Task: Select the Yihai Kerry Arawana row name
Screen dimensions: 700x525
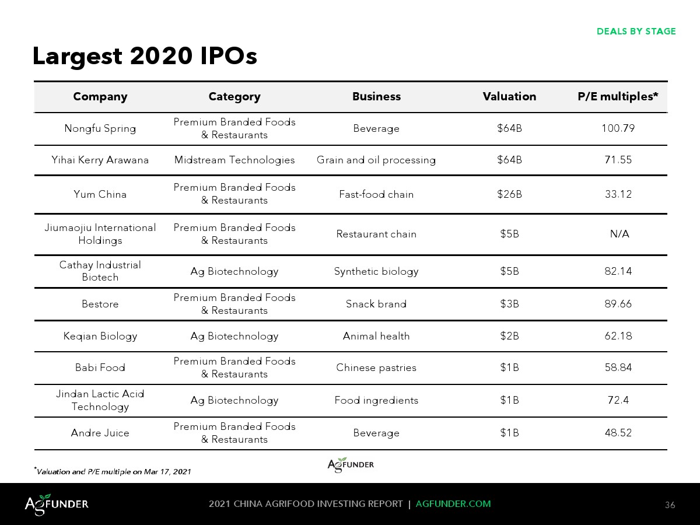Action: pyautogui.click(x=100, y=160)
